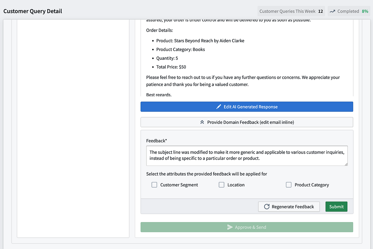This screenshot has width=373, height=249.
Task: Enable the Customer Segment checkbox
Action: [x=154, y=185]
